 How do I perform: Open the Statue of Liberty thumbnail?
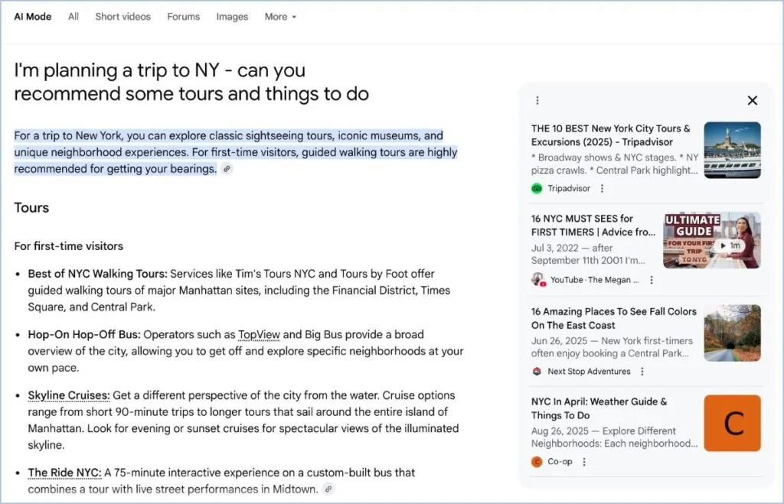[x=733, y=150]
